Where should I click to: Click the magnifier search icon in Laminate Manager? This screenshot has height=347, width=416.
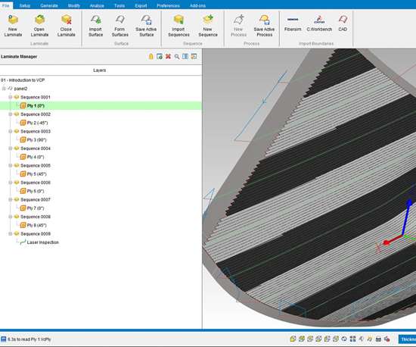tap(177, 56)
